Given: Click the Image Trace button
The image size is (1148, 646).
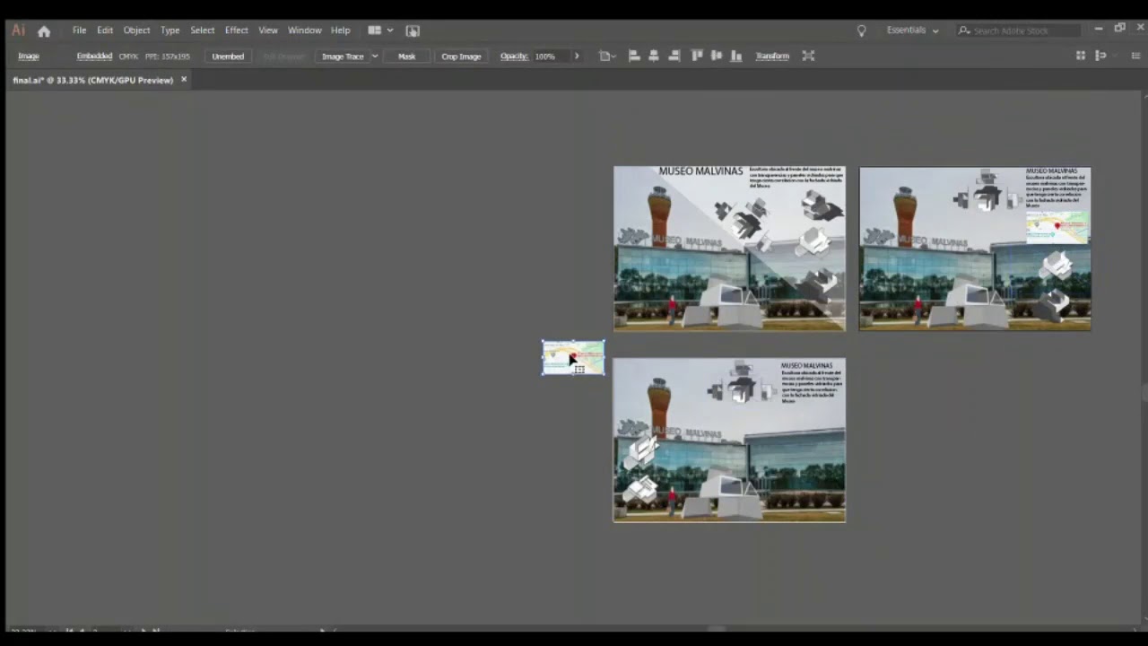Looking at the screenshot, I should (x=343, y=57).
